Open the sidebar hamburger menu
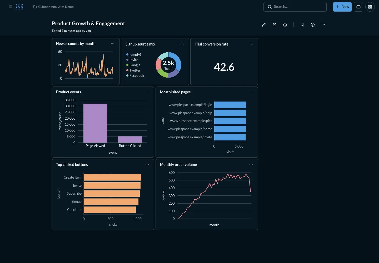This screenshot has height=263, width=379. (10, 7)
